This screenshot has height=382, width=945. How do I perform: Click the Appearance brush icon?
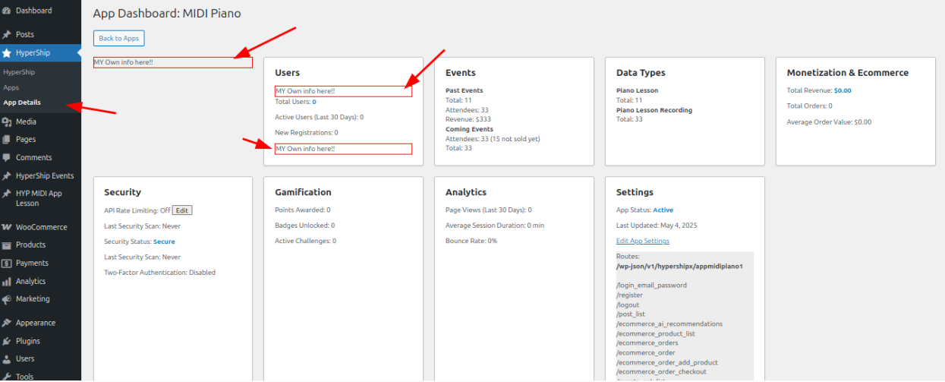click(x=7, y=323)
